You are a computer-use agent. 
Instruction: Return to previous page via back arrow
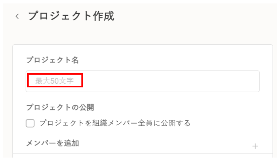(17, 17)
